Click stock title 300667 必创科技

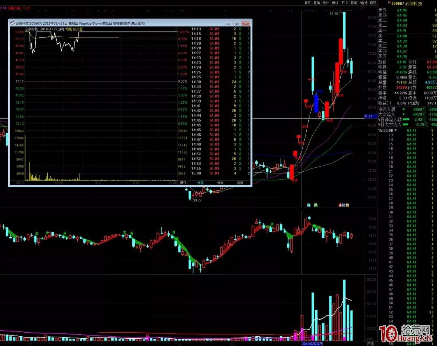tap(407, 3)
